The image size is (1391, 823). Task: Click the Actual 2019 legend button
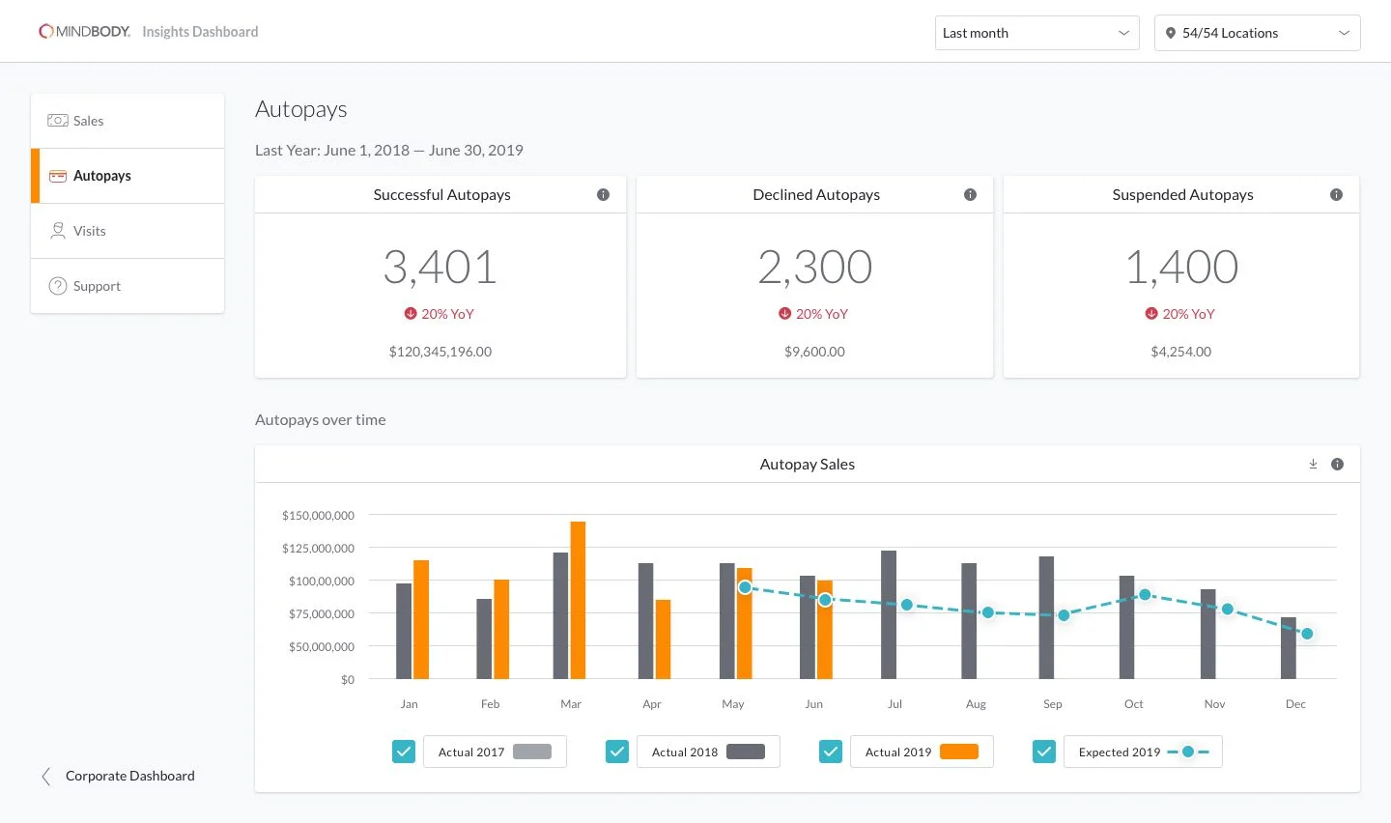[922, 752]
